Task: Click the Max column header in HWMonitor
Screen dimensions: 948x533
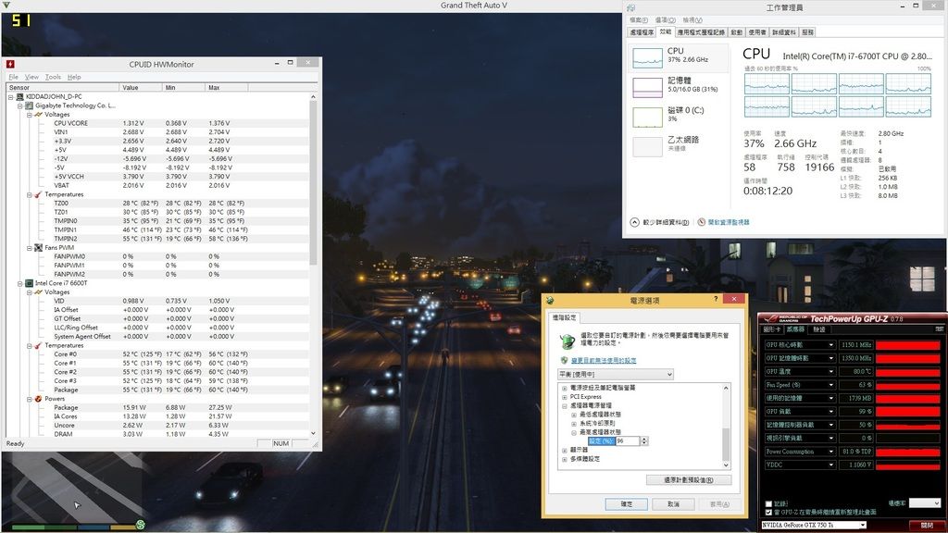Action: (x=226, y=88)
